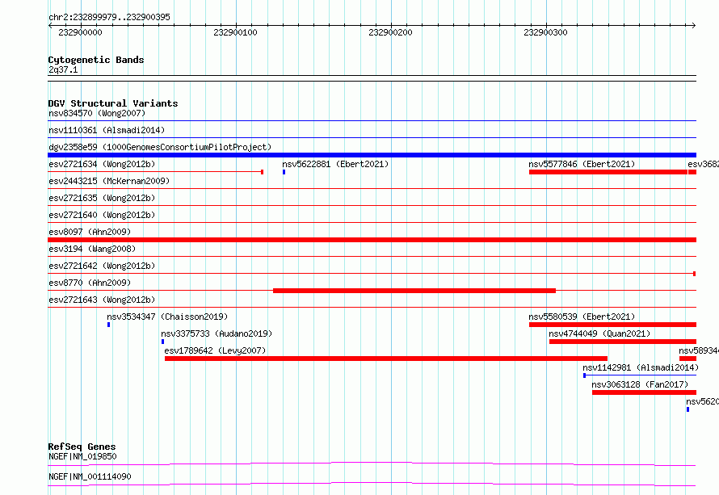The height and width of the screenshot is (495, 719).
Task: Open nsv5580539 (Ebert2021) label
Action: point(582,317)
